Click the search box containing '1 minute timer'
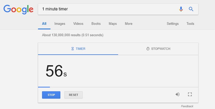215x109 pixels. tap(108, 9)
